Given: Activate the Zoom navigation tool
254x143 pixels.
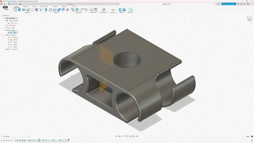Looking at the screenshot, I should click(125, 136).
